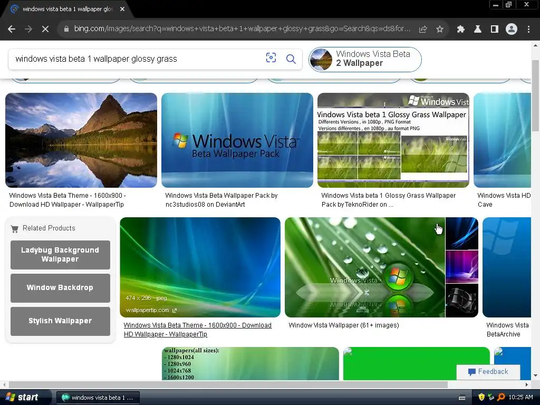The width and height of the screenshot is (540, 405).
Task: Open the wallpapers all sizes thumbnail
Action: [x=250, y=363]
